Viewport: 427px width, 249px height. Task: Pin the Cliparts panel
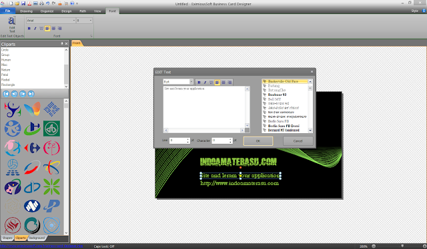pyautogui.click(x=62, y=43)
